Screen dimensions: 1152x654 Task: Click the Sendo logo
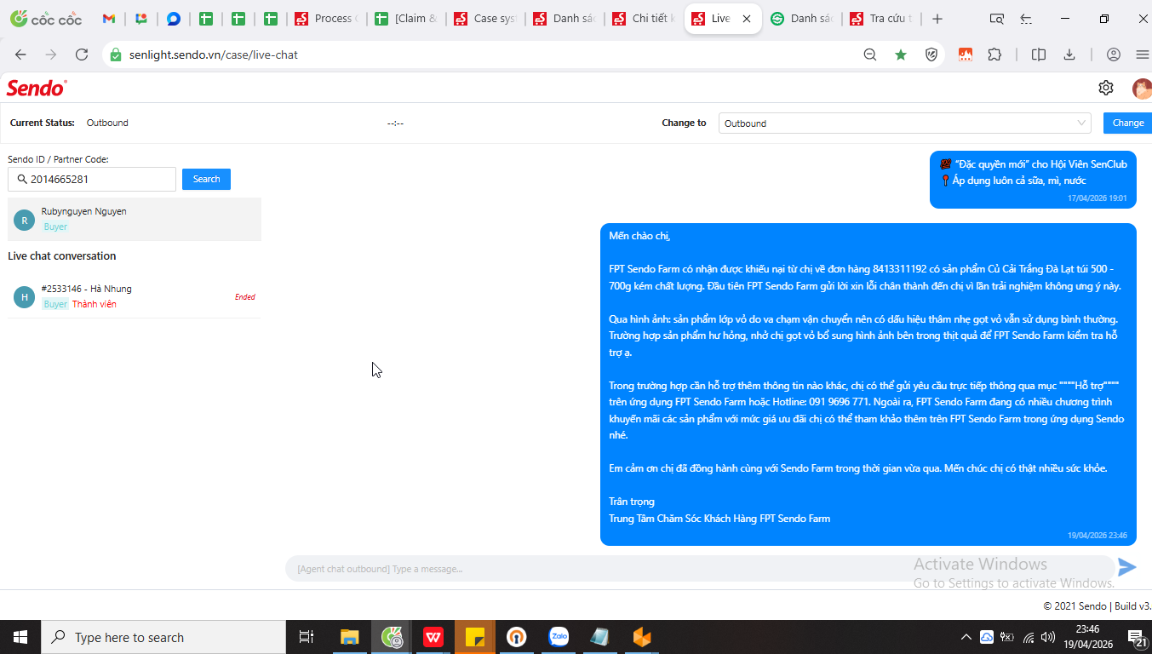click(37, 88)
